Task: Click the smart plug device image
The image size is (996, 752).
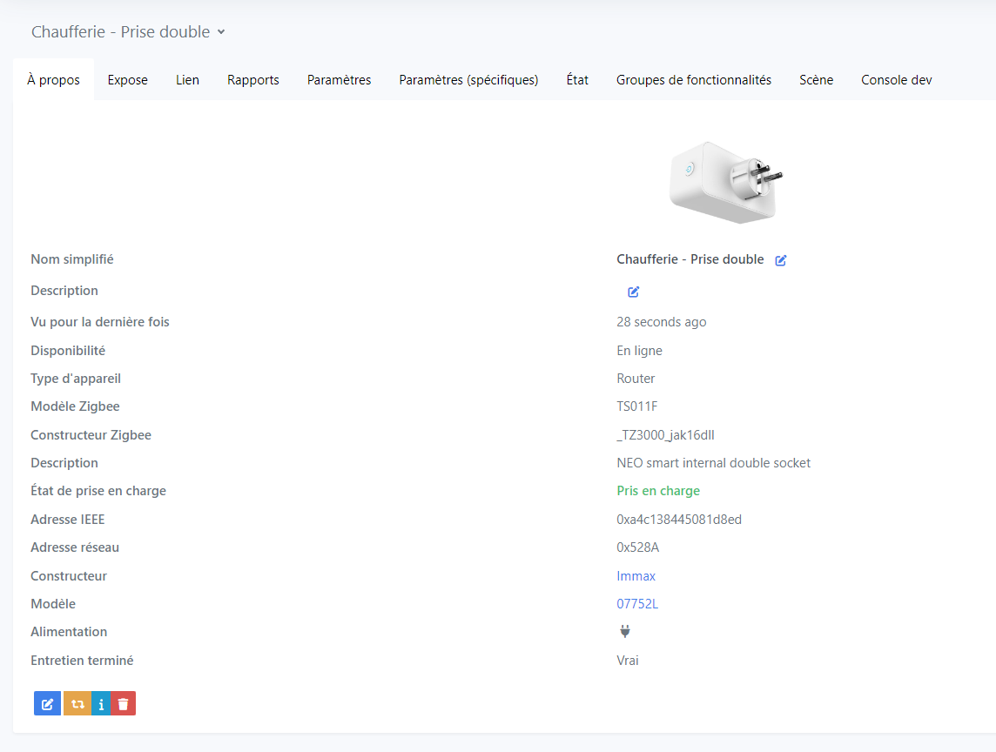Action: [x=726, y=182]
